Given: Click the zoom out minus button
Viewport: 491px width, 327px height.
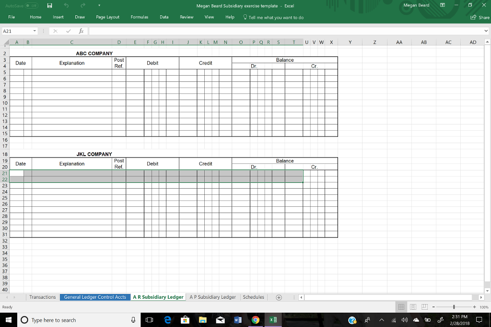Looking at the screenshot, I should click(433, 307).
